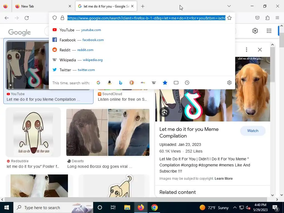
Task: Click the muted volume tray icon
Action: pyautogui.click(x=248, y=207)
